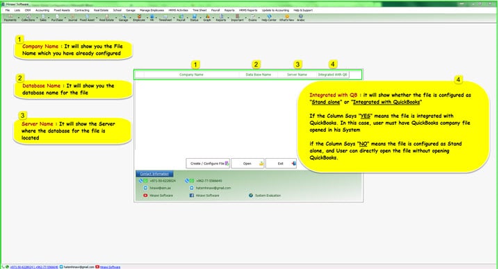Open the Garage toolbar icon
Screen dimensions: 499x269
coord(124,18)
